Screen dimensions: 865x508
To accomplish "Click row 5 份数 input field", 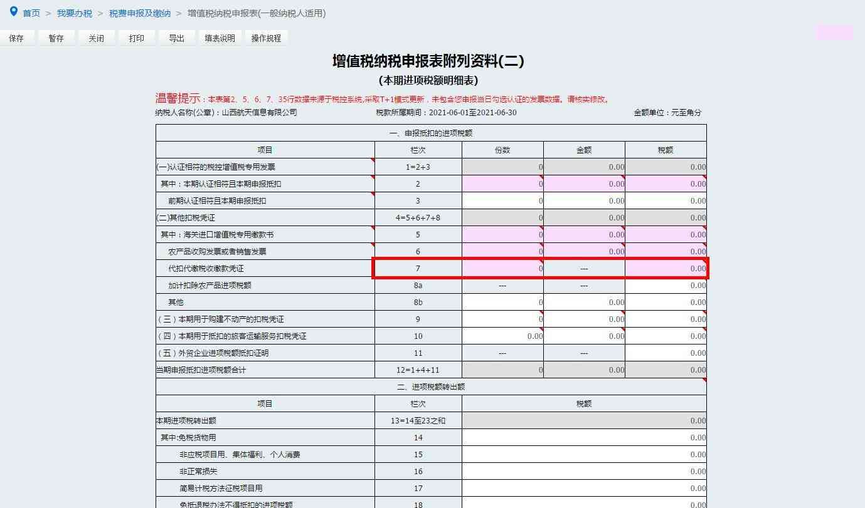I will (x=502, y=235).
